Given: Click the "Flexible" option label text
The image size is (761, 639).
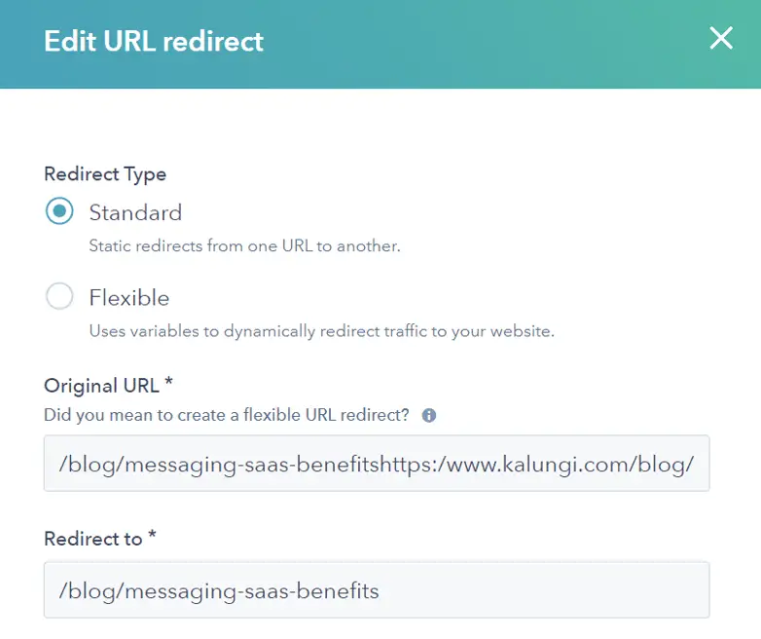Looking at the screenshot, I should 129,297.
